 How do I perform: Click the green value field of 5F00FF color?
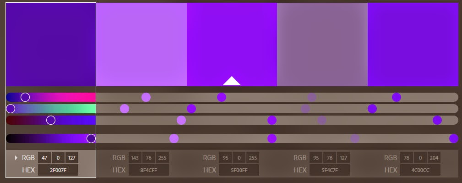[x=239, y=158]
